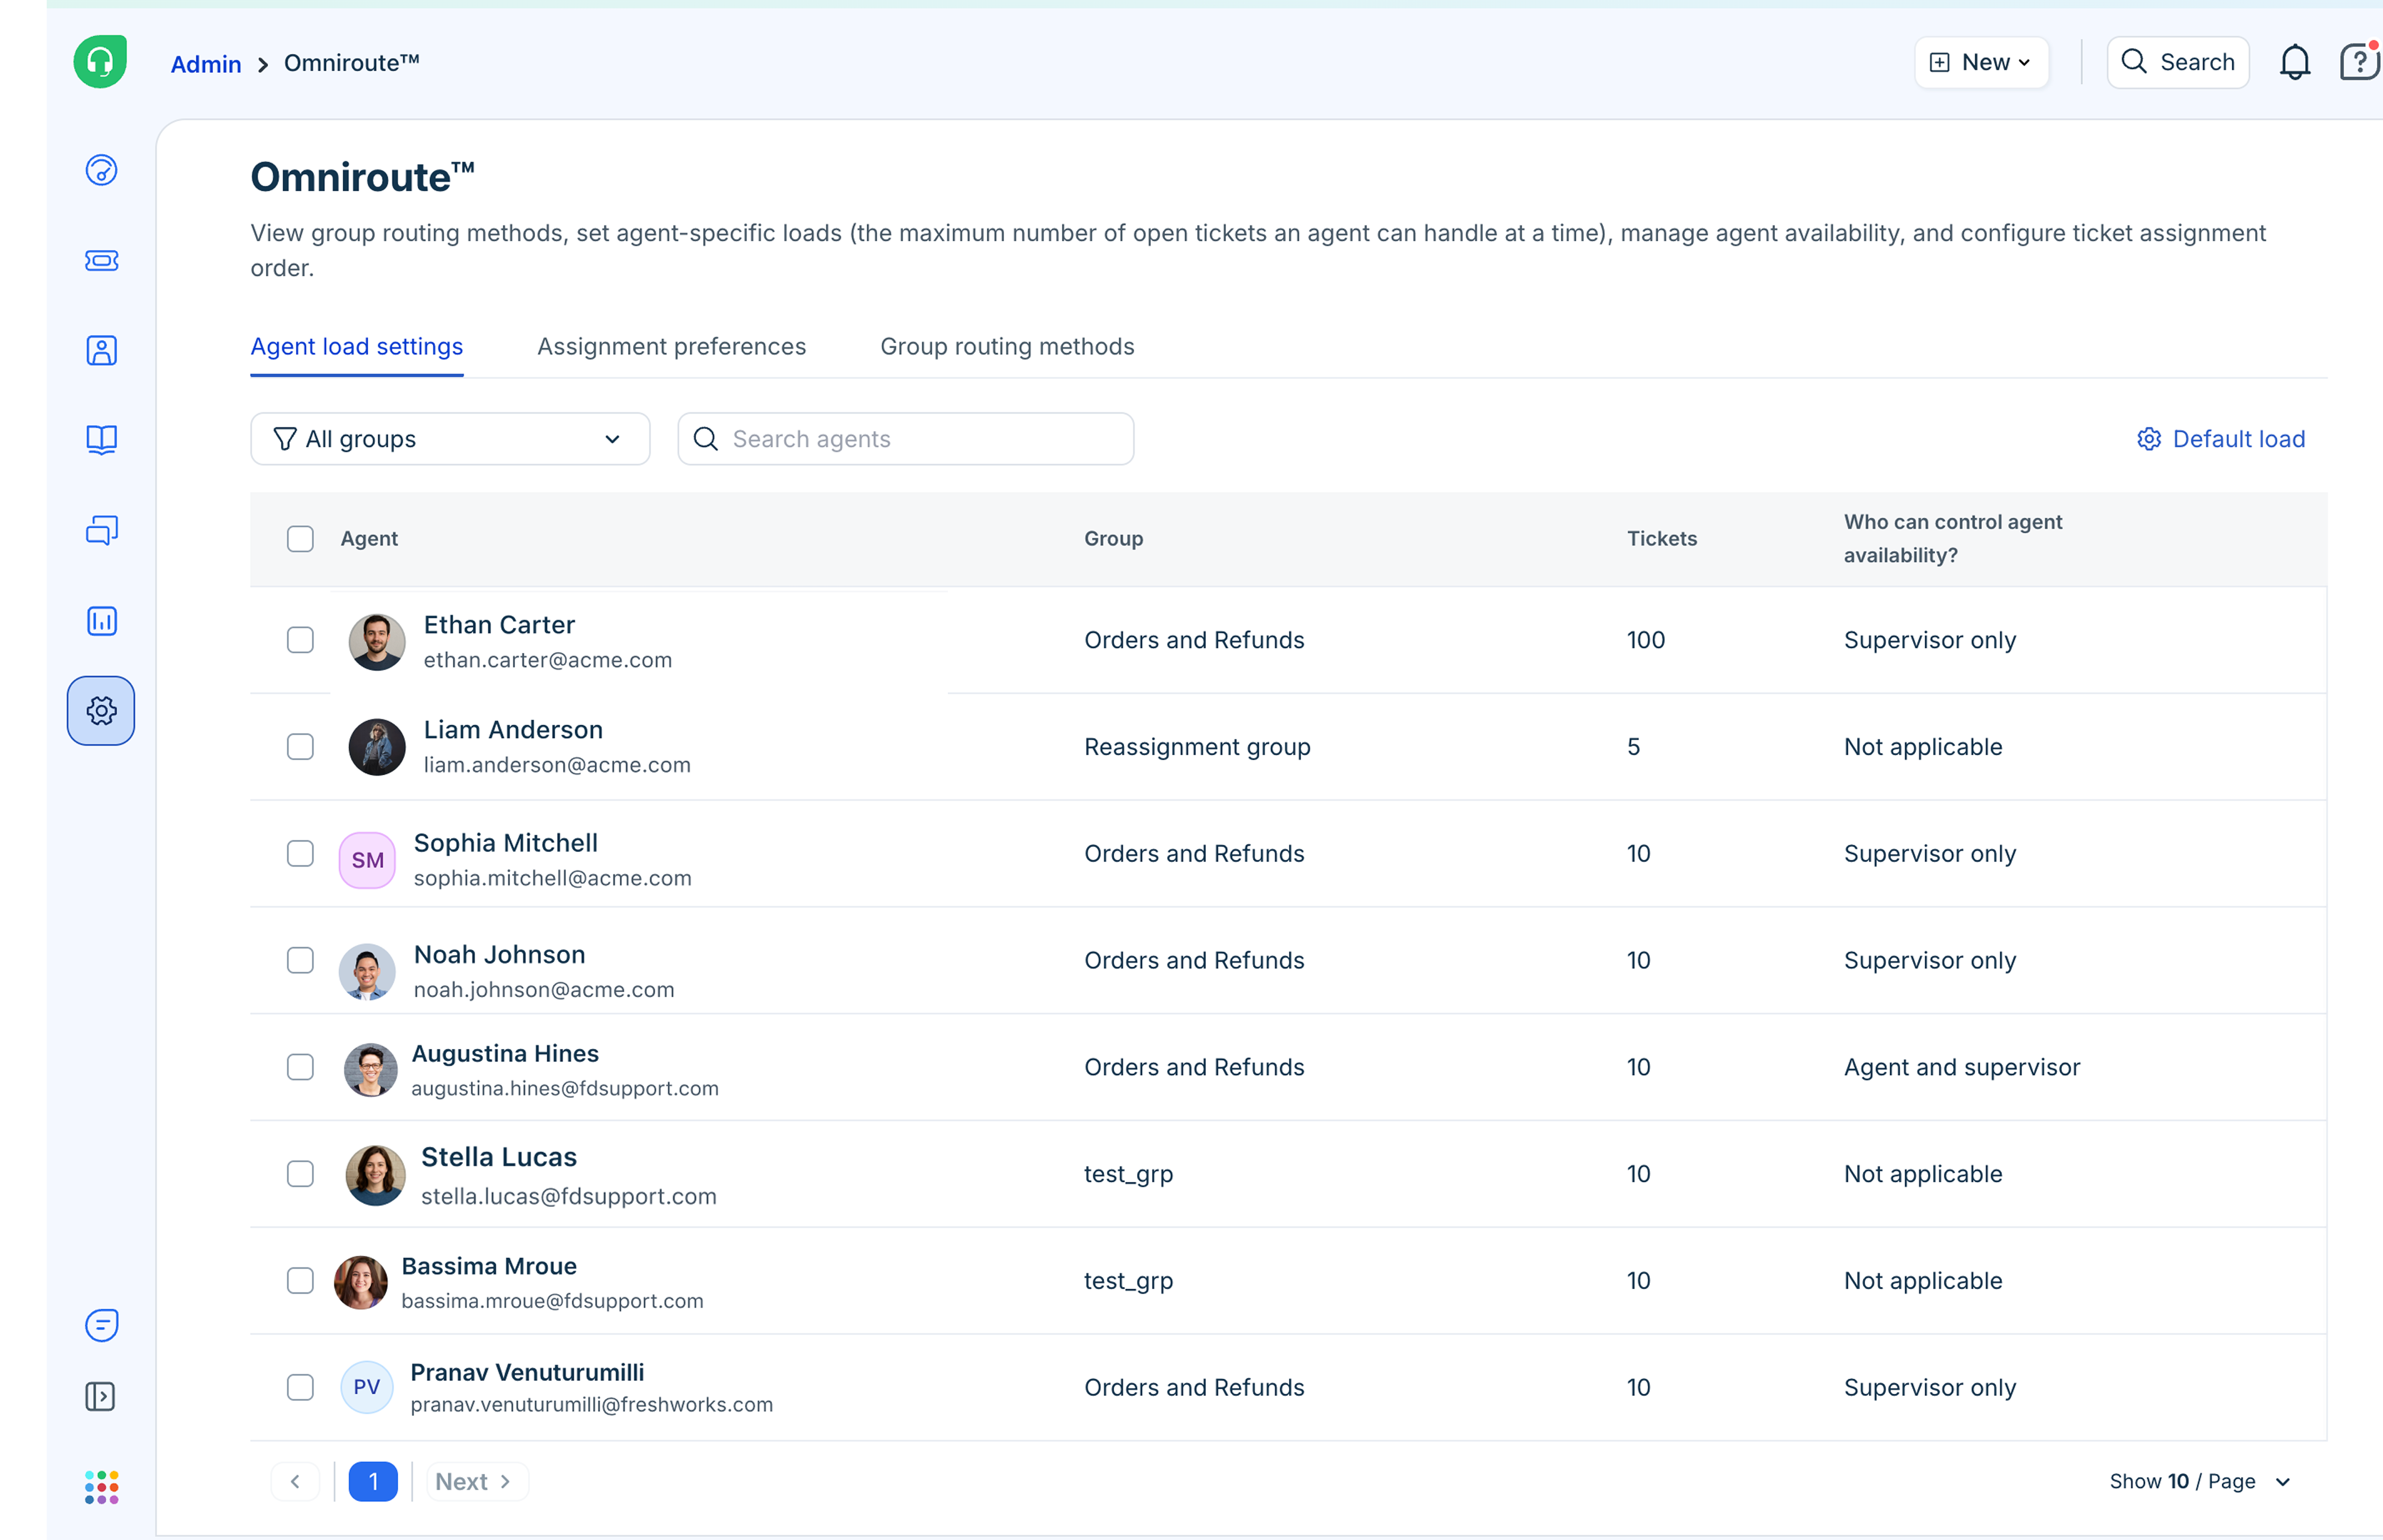Open the Contacts icon in sidebar
Image resolution: width=2383 pixels, height=1540 pixels.
click(x=101, y=350)
